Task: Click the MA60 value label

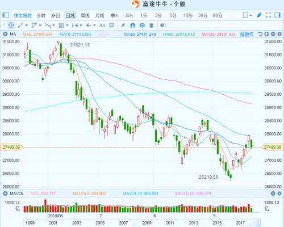Action: 179,34
